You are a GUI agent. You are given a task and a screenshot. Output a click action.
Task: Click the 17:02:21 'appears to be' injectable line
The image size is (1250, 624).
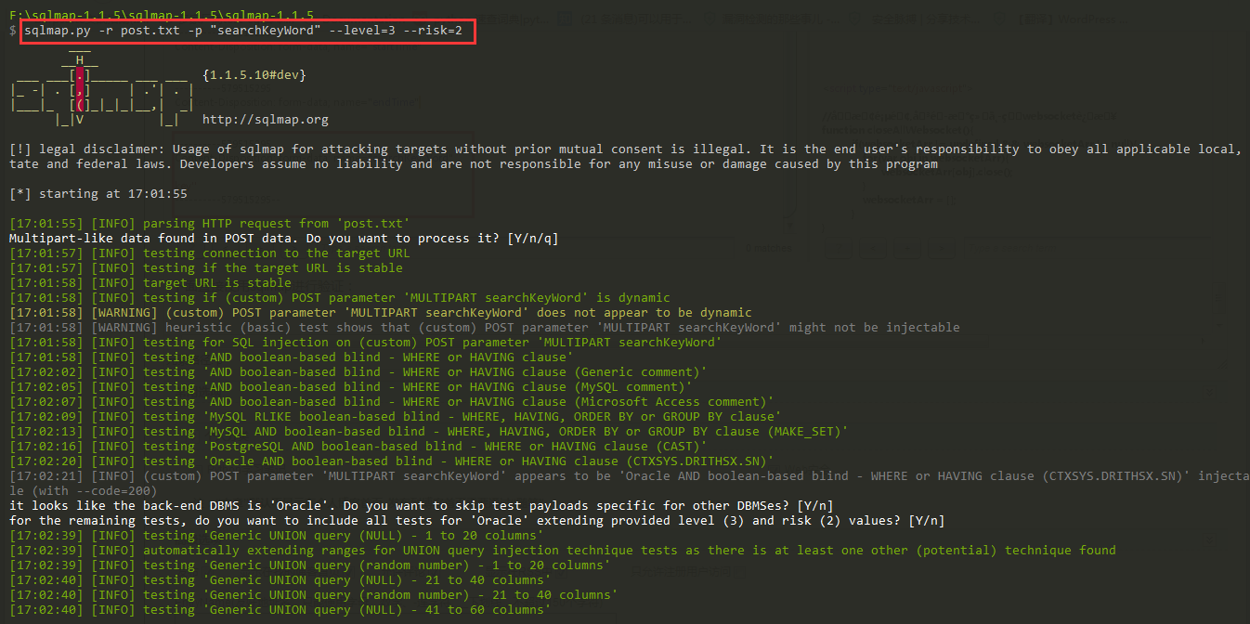click(630, 483)
